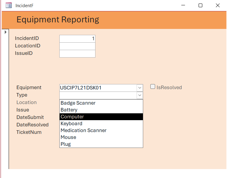Screen dimensions: 227x178
Task: Click the IssueID label
Action: point(24,53)
